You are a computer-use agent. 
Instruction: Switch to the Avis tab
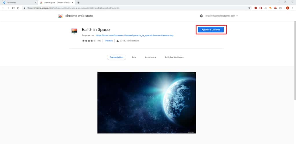pos(134,57)
